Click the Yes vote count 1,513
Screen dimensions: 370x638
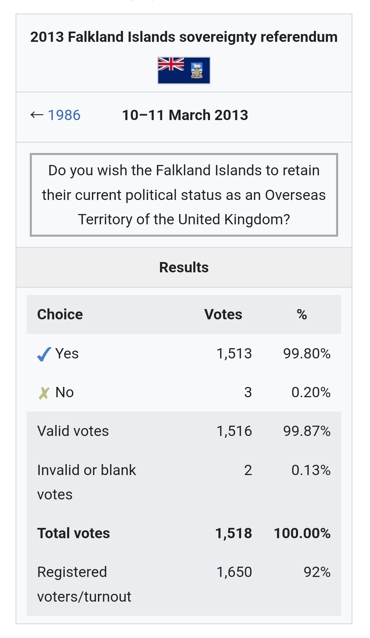234,354
